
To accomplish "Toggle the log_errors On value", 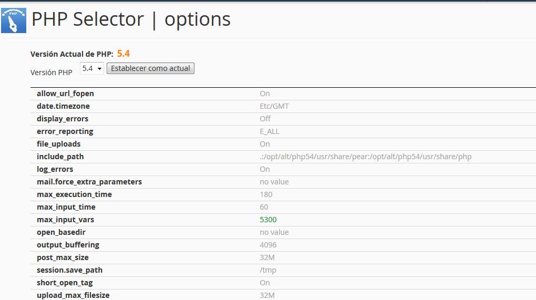I will pos(264,169).
